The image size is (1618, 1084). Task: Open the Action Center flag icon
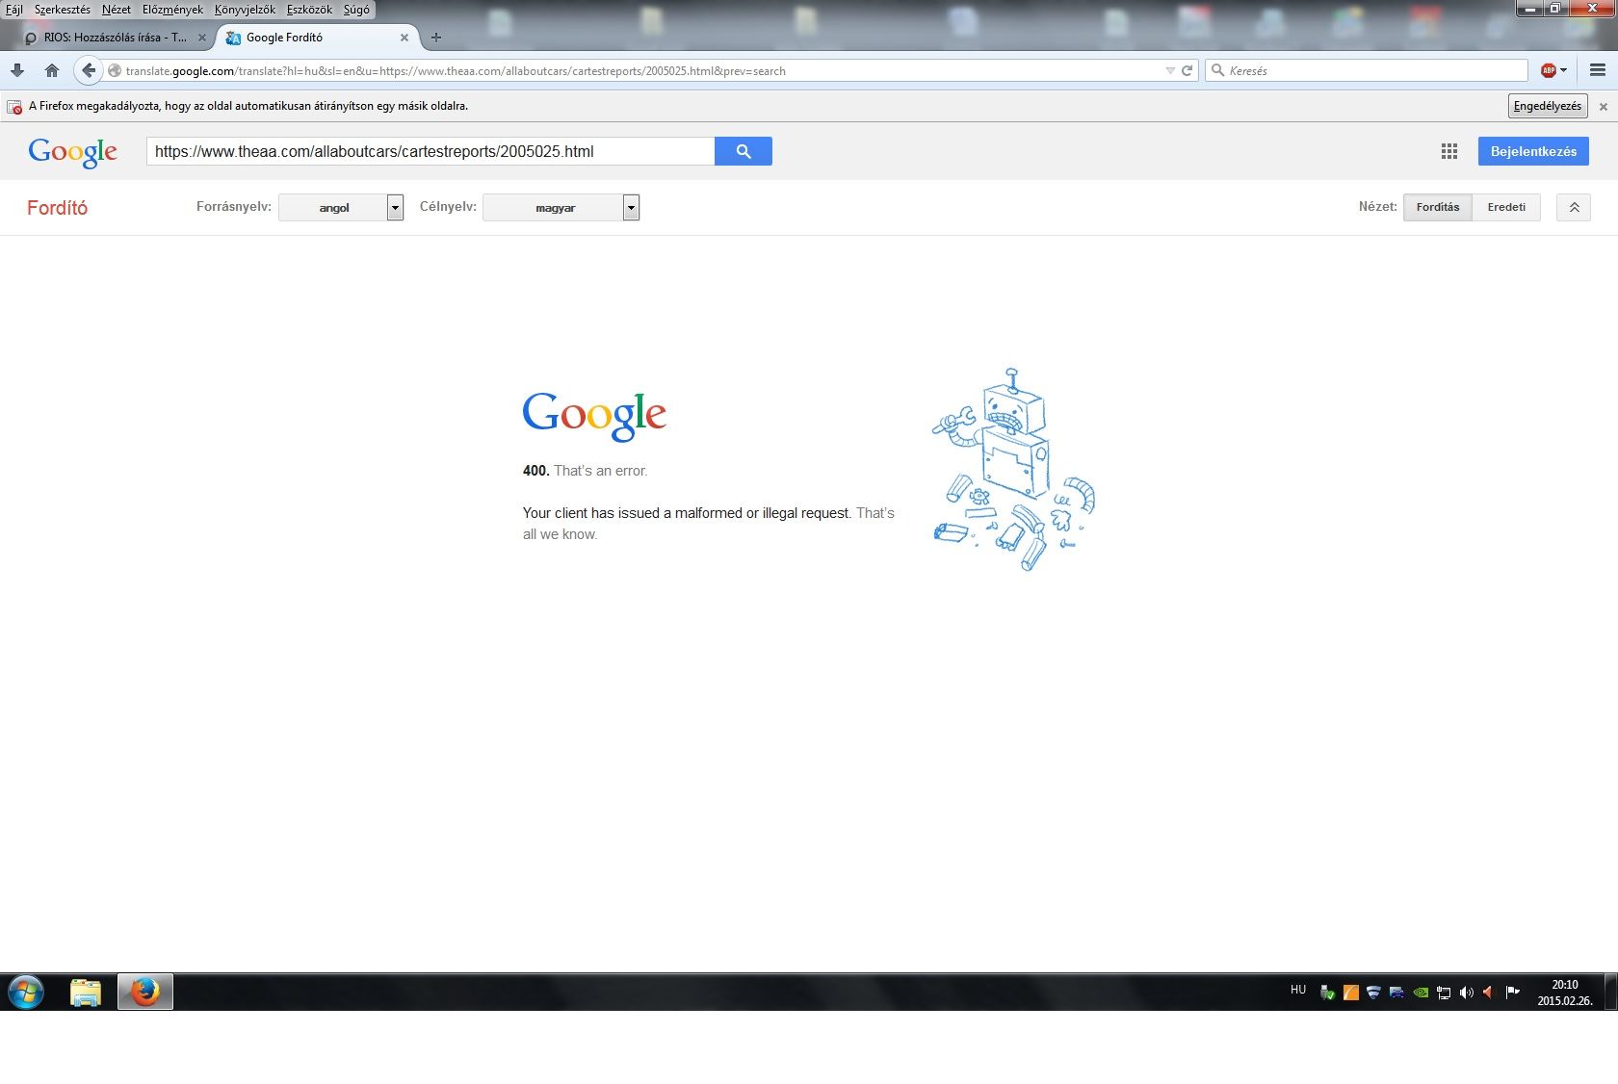point(1513,993)
